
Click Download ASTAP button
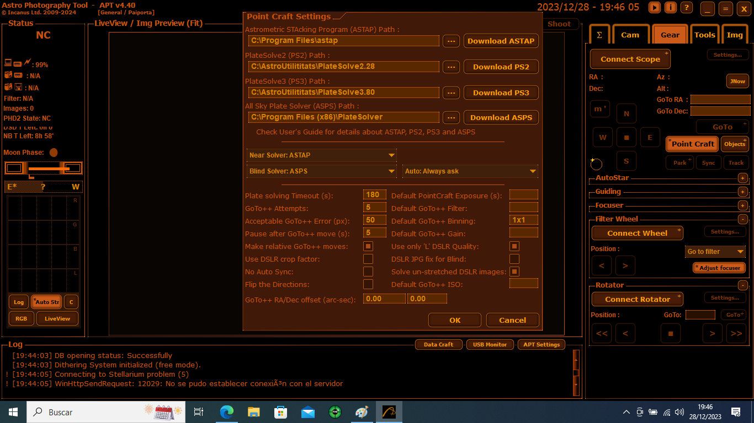pos(501,41)
